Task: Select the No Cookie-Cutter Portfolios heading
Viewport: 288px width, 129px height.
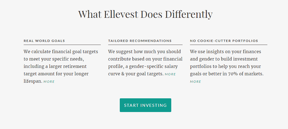Action: click(224, 41)
